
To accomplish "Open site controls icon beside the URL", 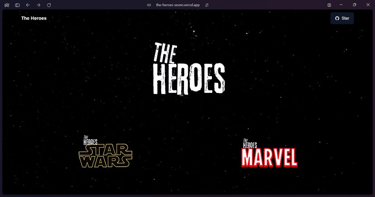I will pyautogui.click(x=207, y=5).
